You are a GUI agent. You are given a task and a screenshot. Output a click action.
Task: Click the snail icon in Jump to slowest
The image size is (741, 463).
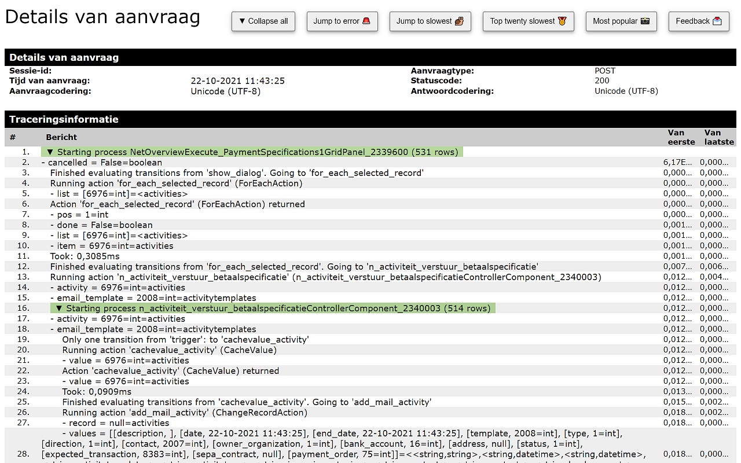(x=459, y=21)
